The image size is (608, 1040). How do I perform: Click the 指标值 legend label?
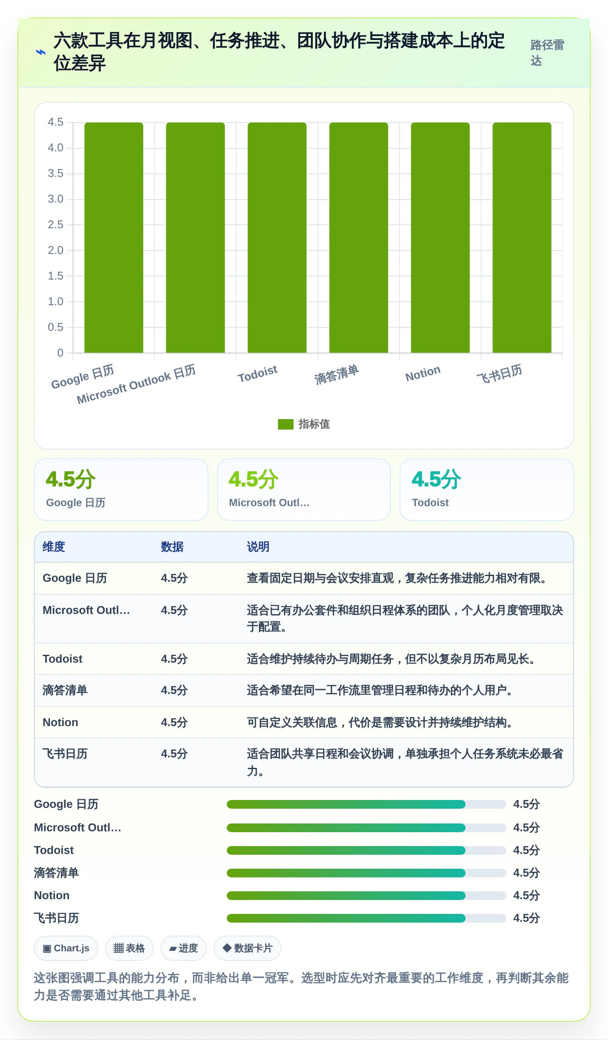tap(314, 424)
